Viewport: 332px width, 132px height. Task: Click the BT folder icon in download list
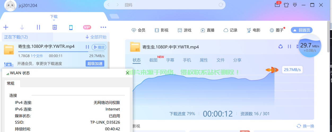pyautogui.click(x=9, y=49)
